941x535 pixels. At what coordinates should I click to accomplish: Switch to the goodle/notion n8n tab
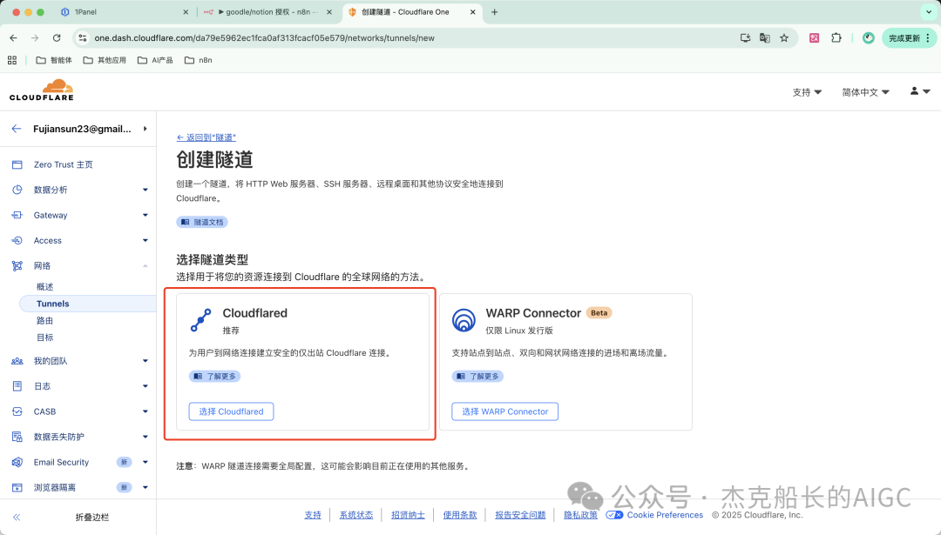pyautogui.click(x=267, y=12)
